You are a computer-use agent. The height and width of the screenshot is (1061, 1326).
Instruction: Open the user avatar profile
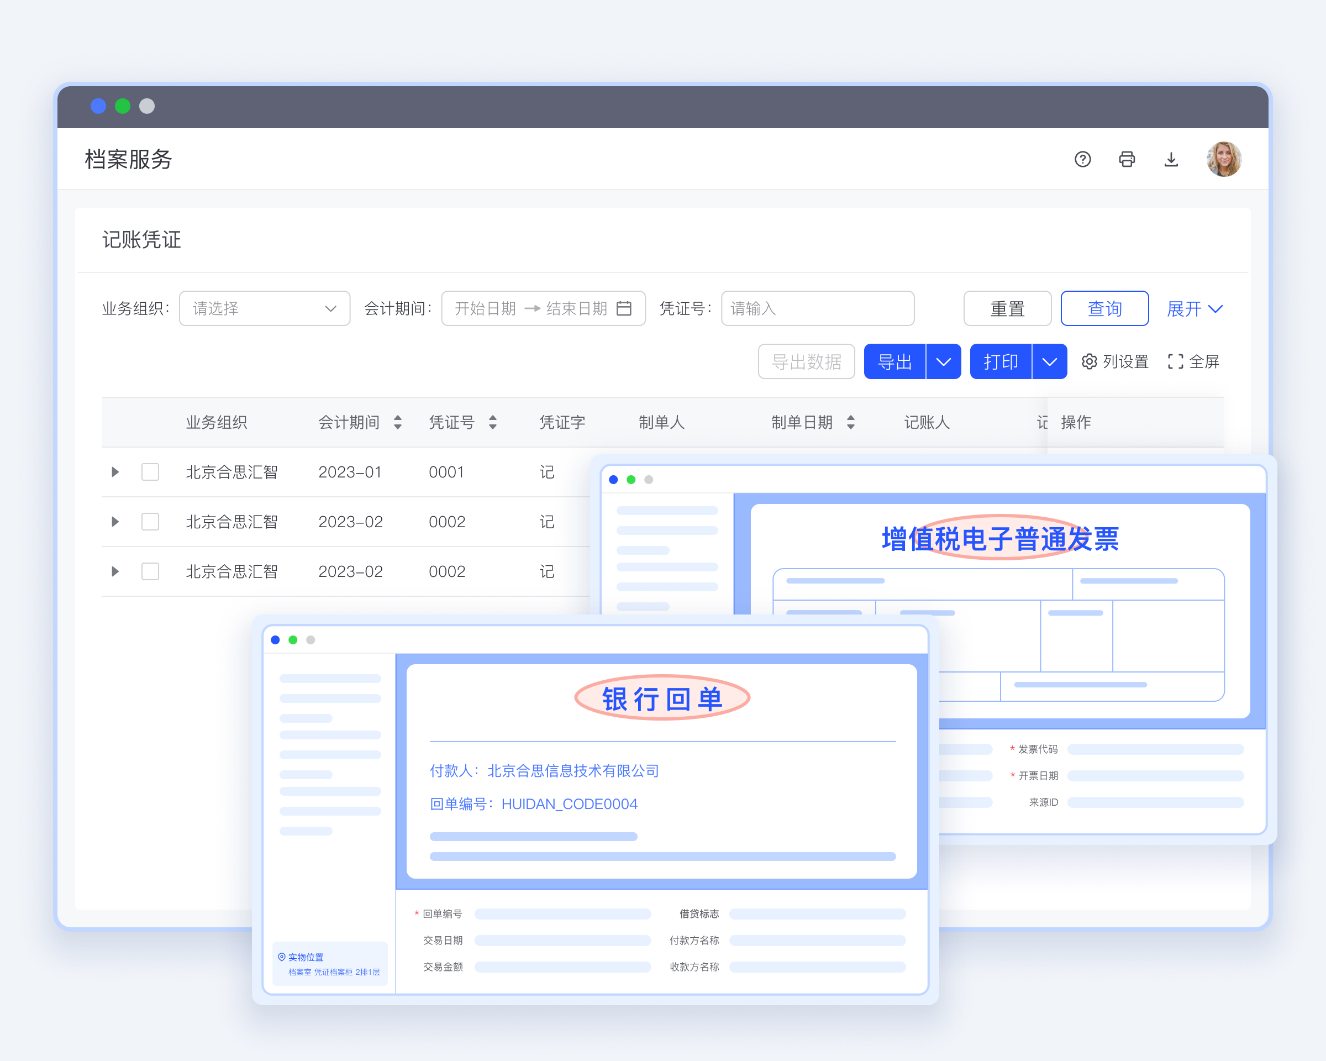[1223, 159]
